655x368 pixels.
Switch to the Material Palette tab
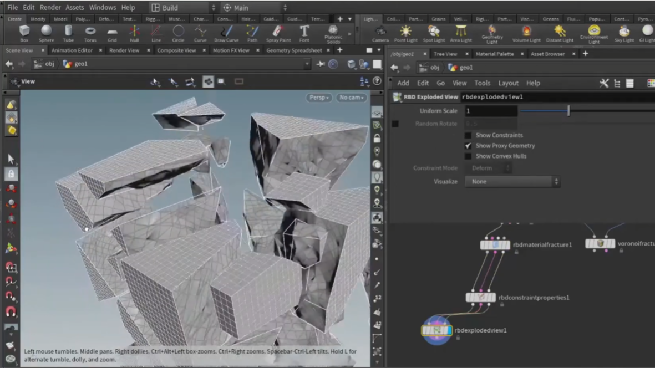click(x=495, y=54)
